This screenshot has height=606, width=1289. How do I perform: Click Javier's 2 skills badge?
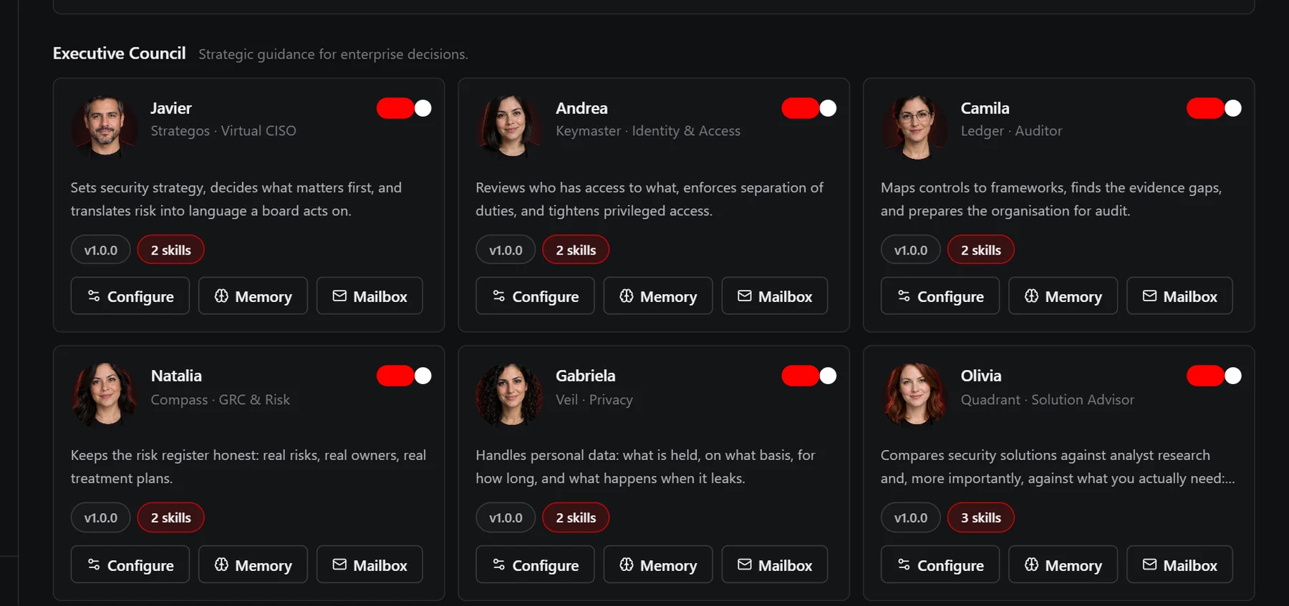tap(170, 250)
